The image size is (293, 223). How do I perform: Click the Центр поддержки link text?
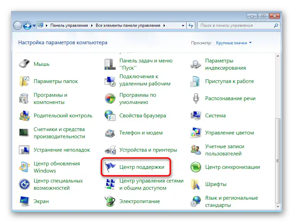(x=142, y=167)
